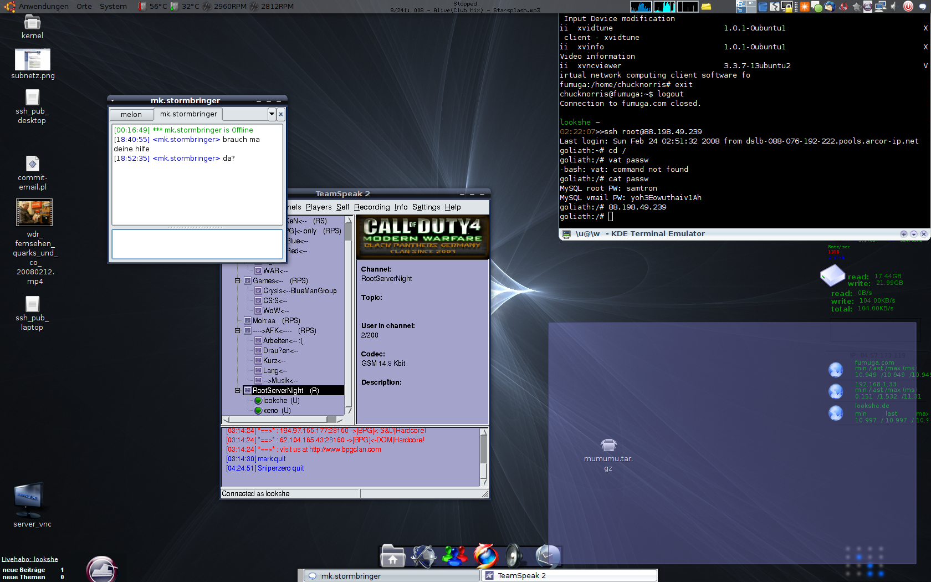Select the mk.stormbringer chat tab
Image resolution: width=931 pixels, height=582 pixels.
(x=188, y=114)
